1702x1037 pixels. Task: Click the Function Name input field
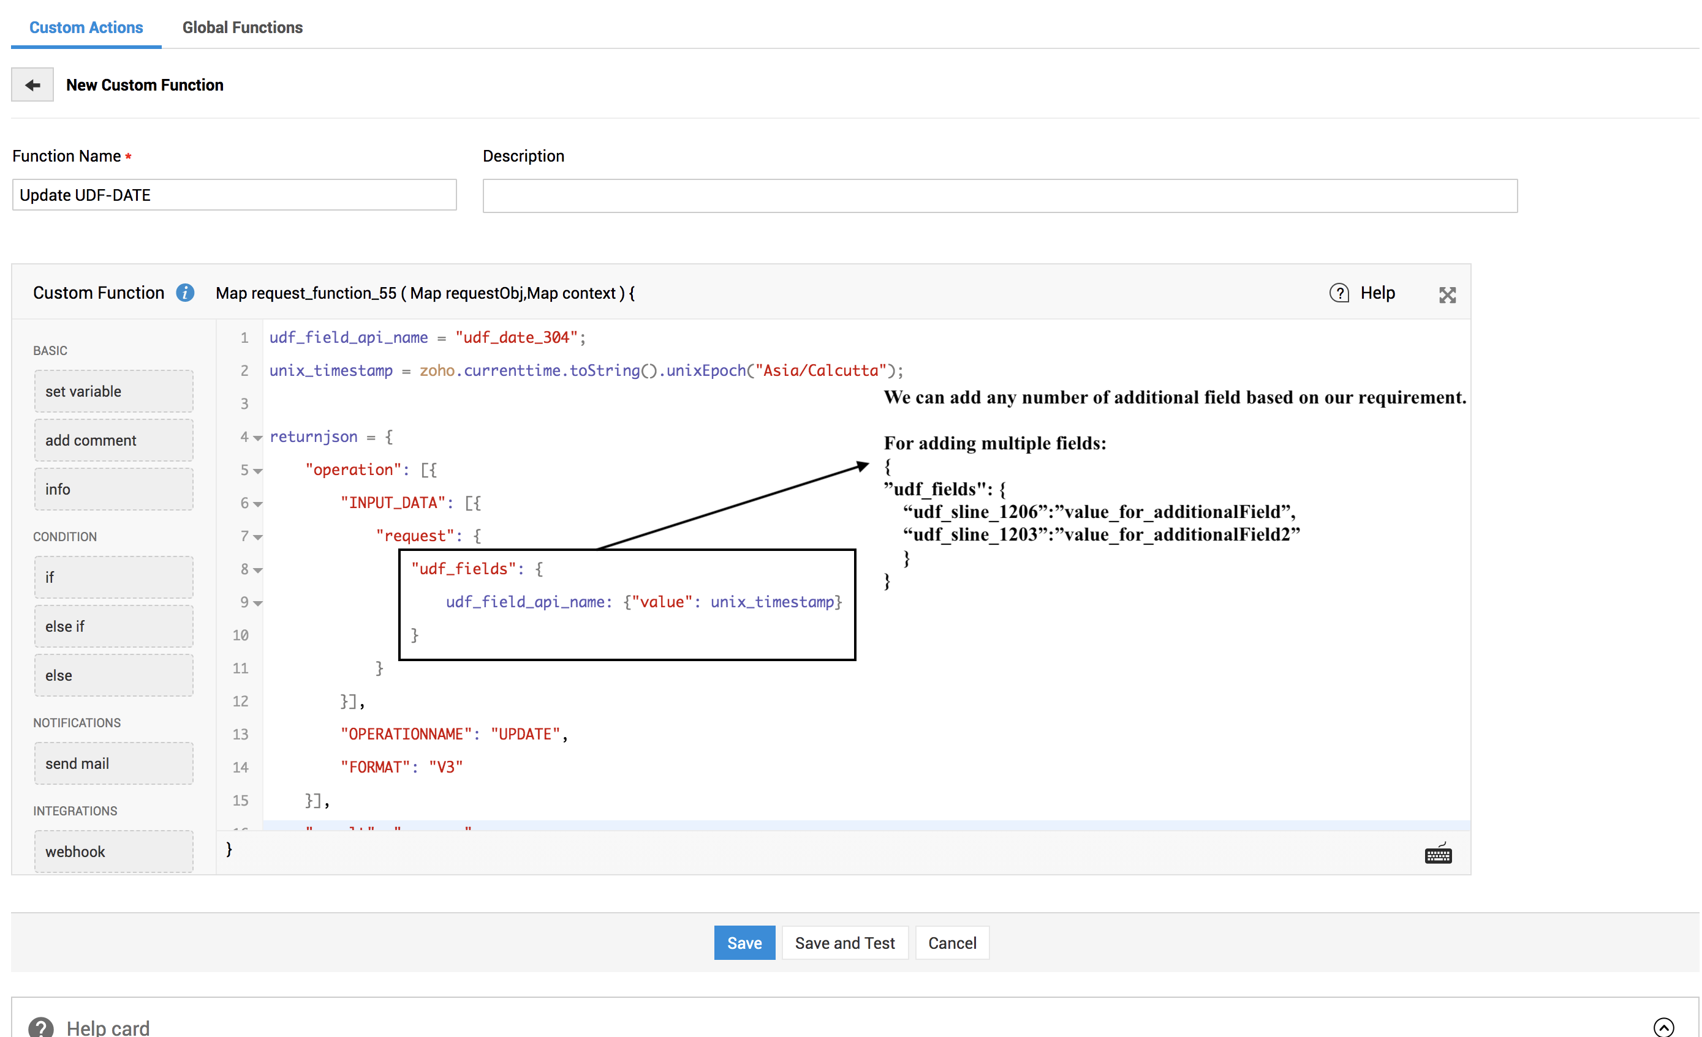coord(234,195)
